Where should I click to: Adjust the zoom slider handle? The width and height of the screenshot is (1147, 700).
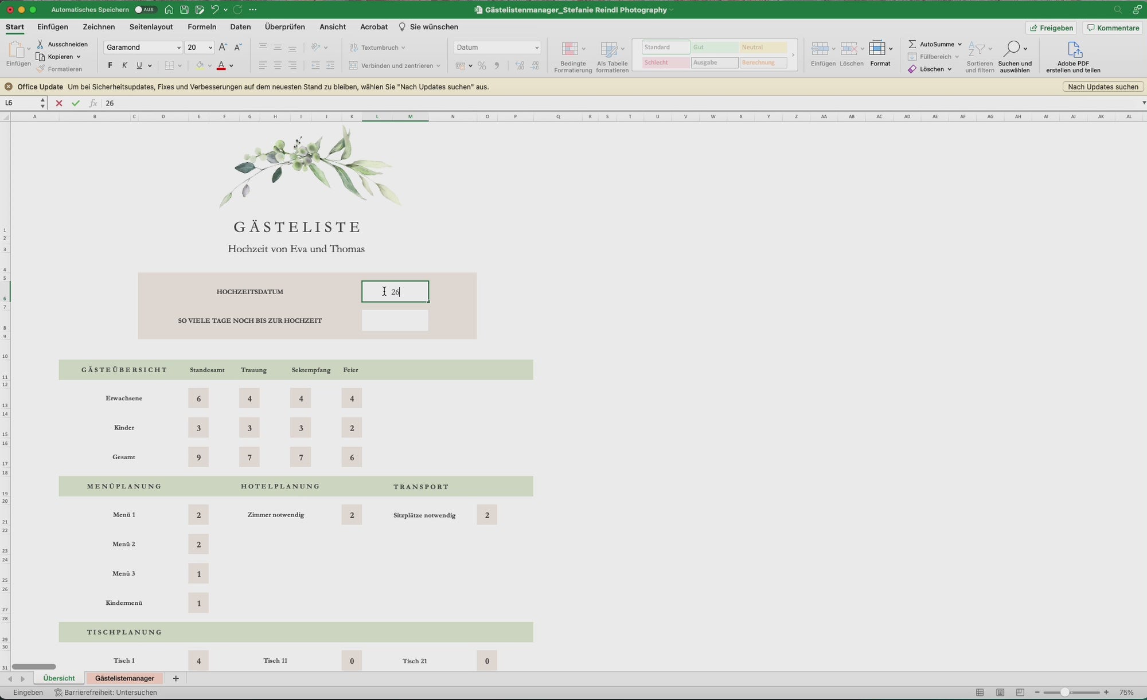pos(1064,693)
